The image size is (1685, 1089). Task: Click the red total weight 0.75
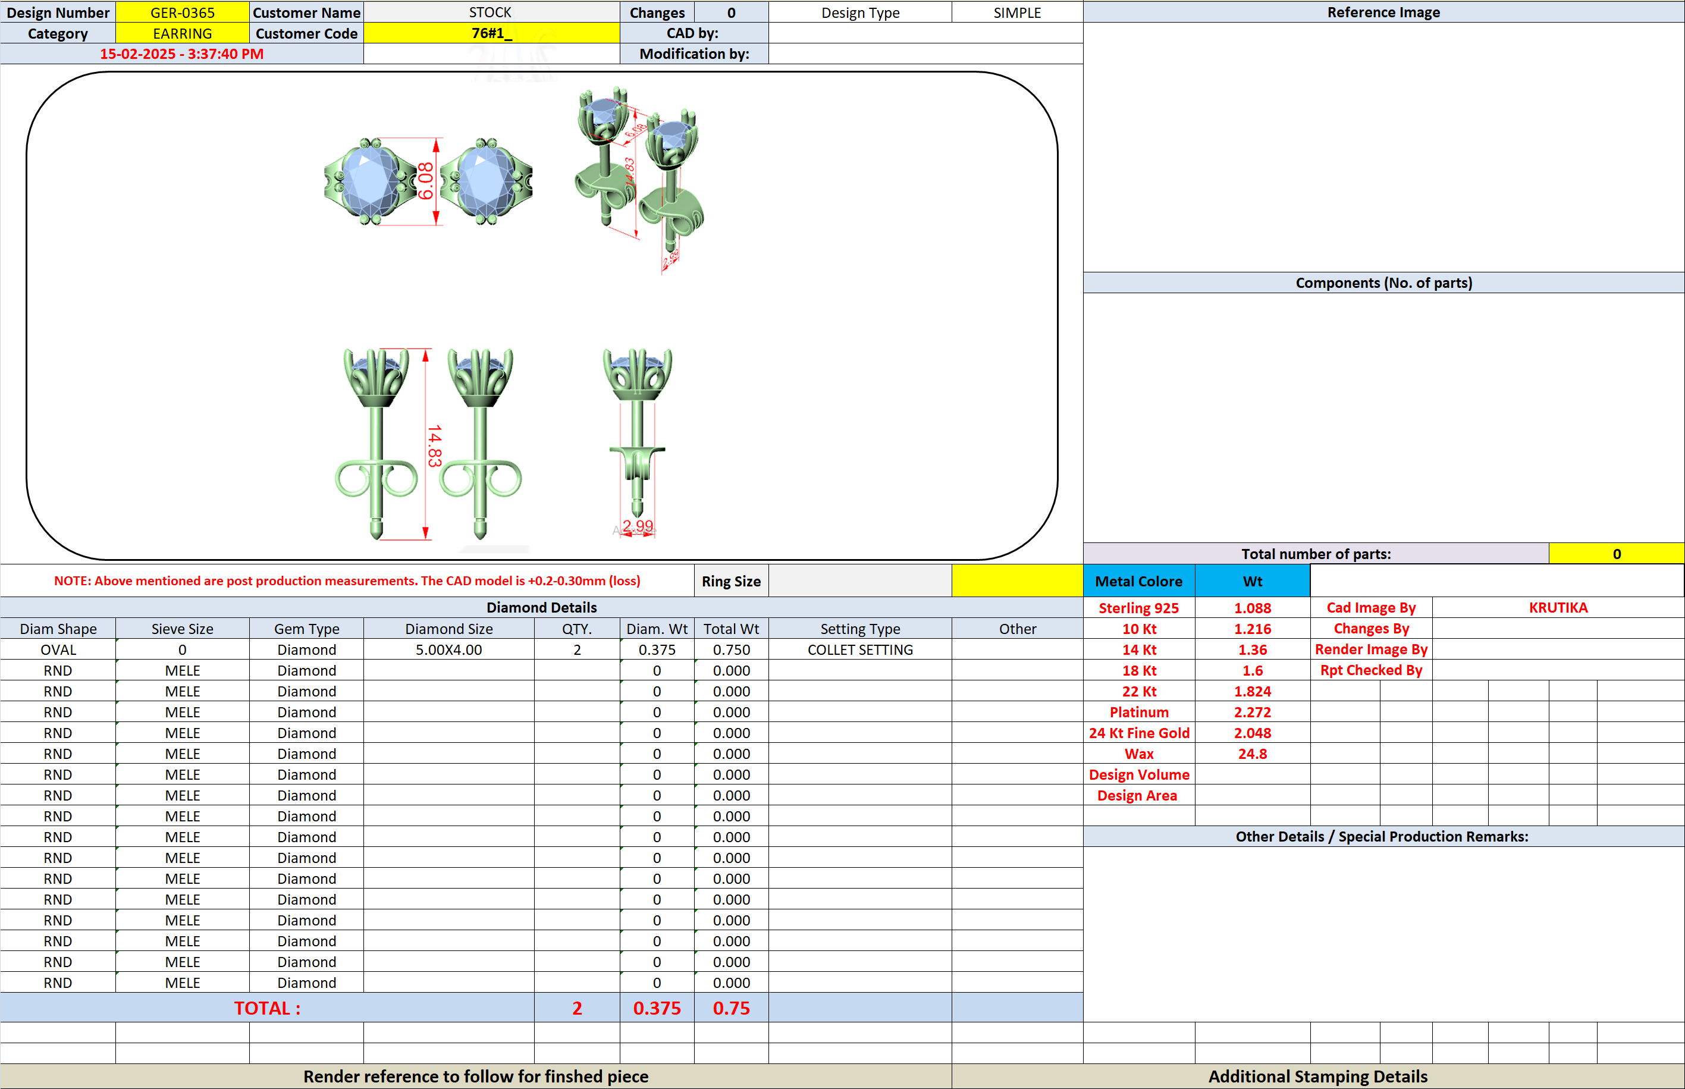tap(731, 1008)
